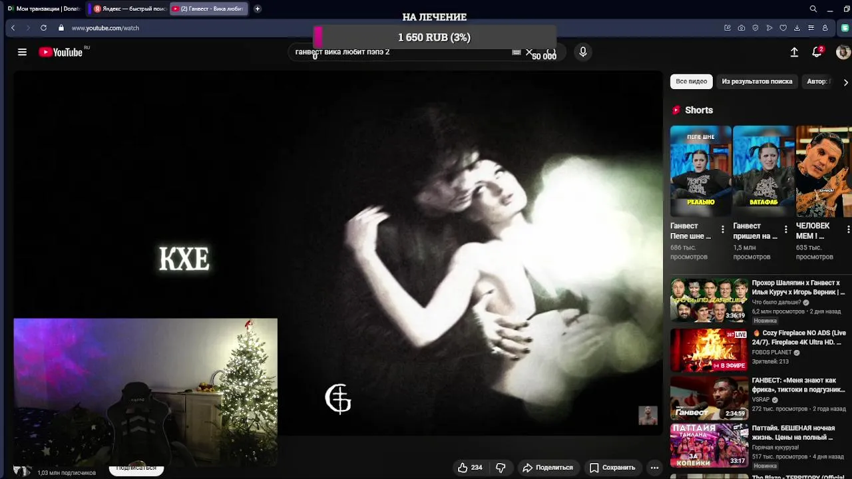Like the video with thumbs up 234
Screen dimensions: 852x479
[x=469, y=468]
